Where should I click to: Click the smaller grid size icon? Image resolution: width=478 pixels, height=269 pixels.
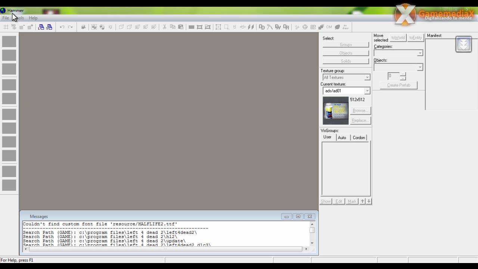point(22,27)
